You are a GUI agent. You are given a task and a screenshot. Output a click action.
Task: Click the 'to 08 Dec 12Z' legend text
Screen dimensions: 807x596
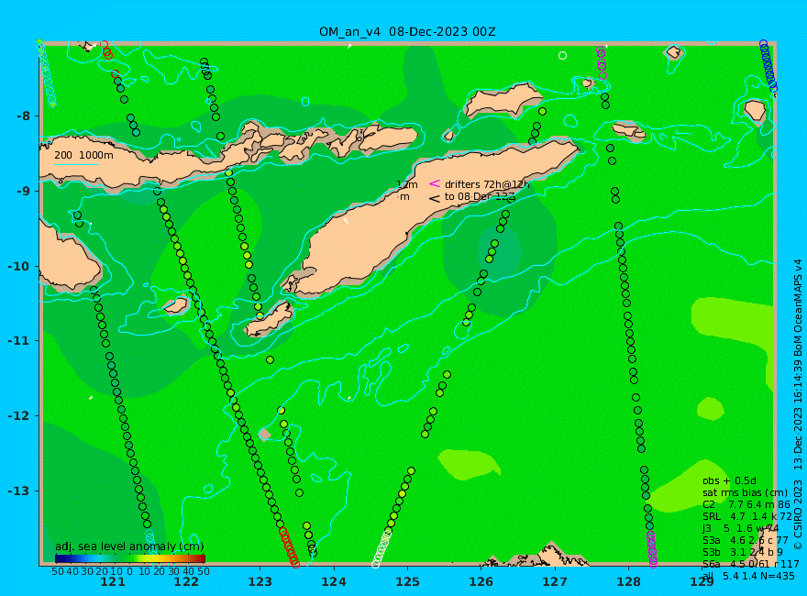click(x=480, y=196)
